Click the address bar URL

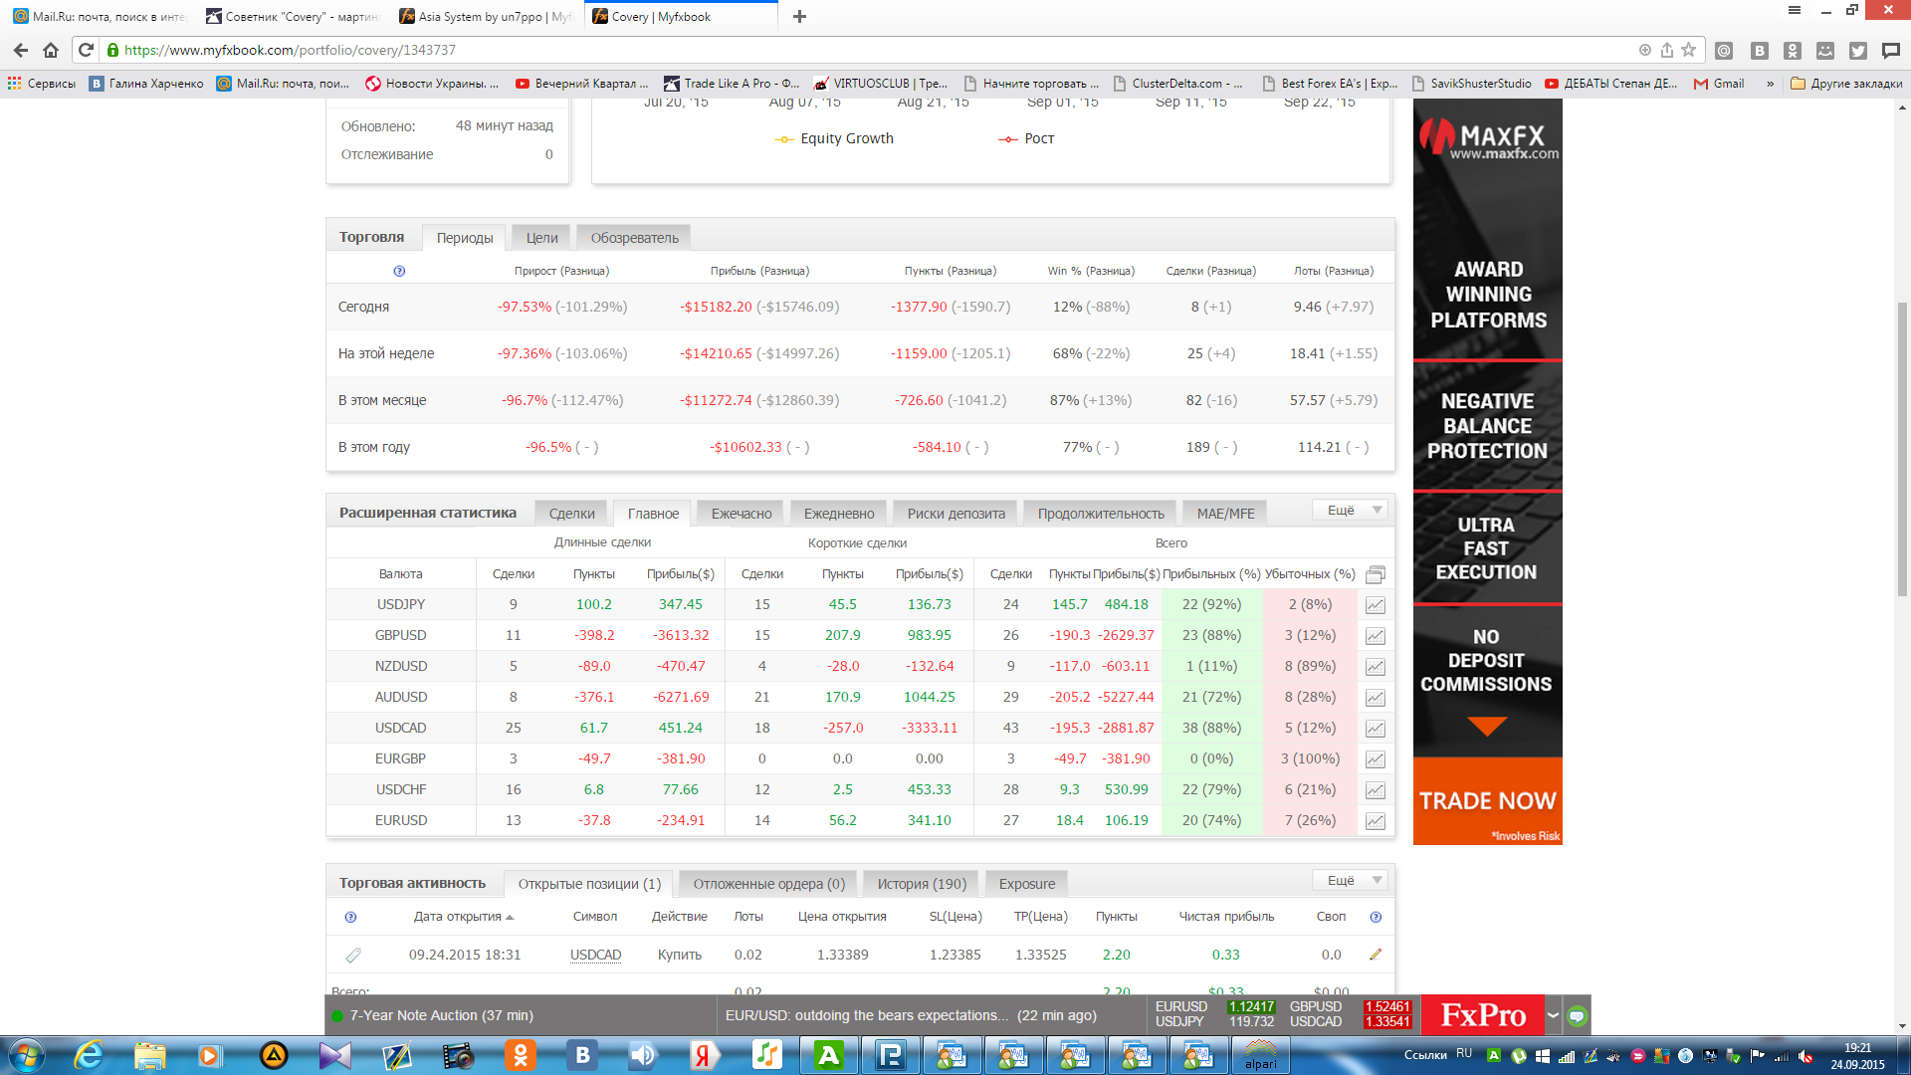tap(291, 50)
